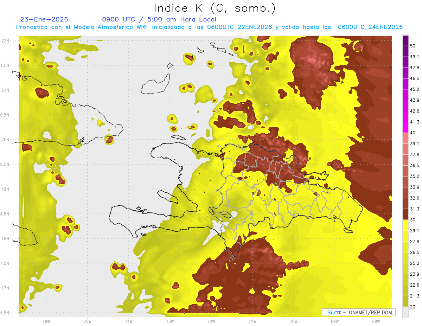Click the bright yellow swatch between 29.1 and 30
The width and height of the screenshot is (422, 326).
pos(405,225)
